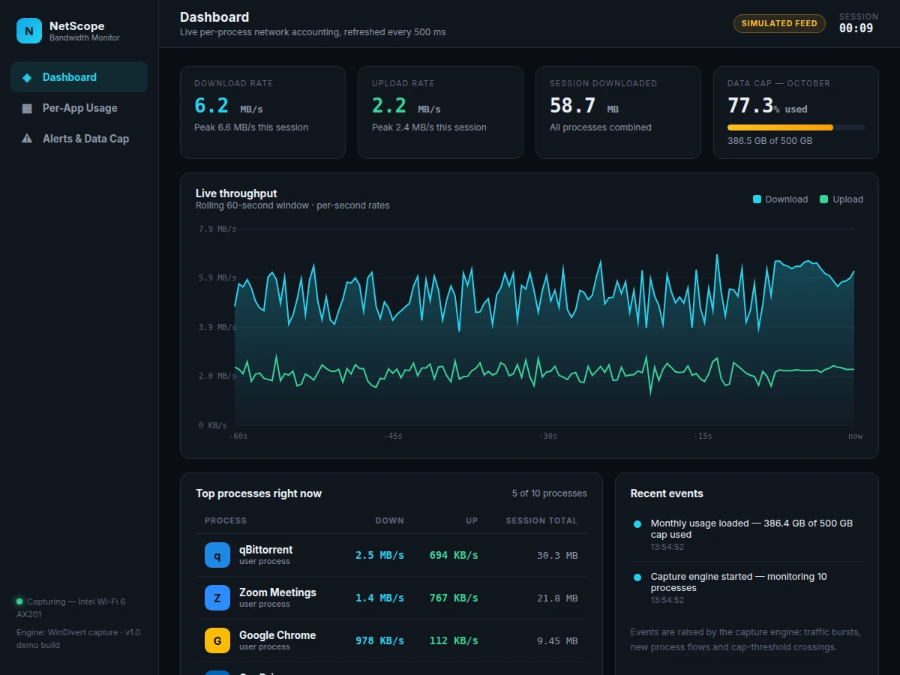The width and height of the screenshot is (900, 675).
Task: Click the 694 KB/s upload value
Action: [x=454, y=556]
